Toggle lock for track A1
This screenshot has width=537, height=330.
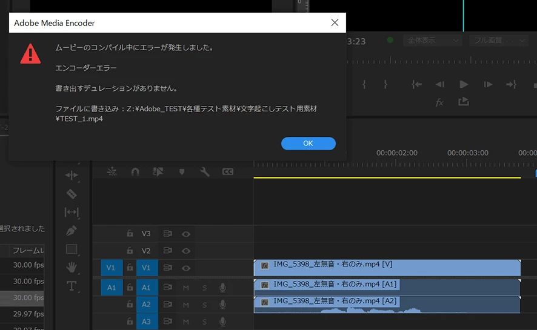tap(130, 288)
